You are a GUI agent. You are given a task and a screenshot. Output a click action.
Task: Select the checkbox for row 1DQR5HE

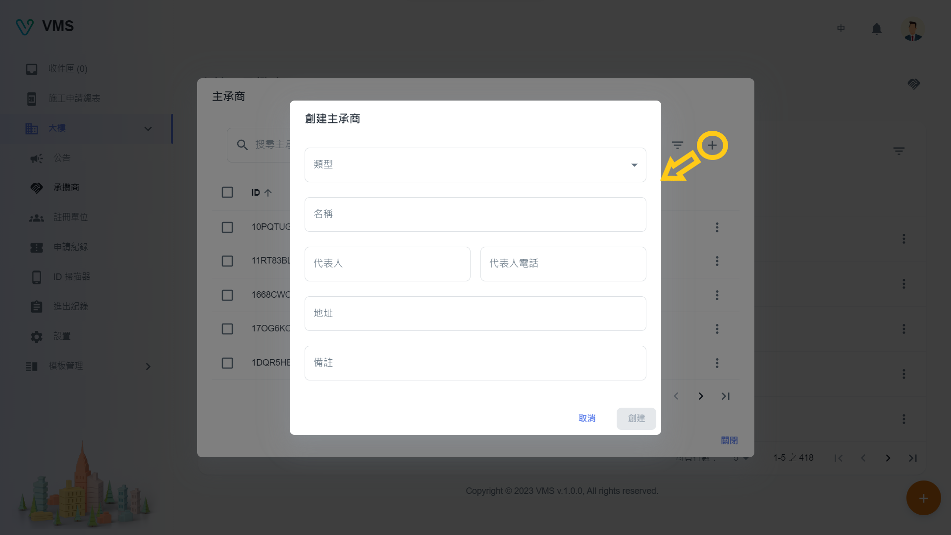pos(227,363)
